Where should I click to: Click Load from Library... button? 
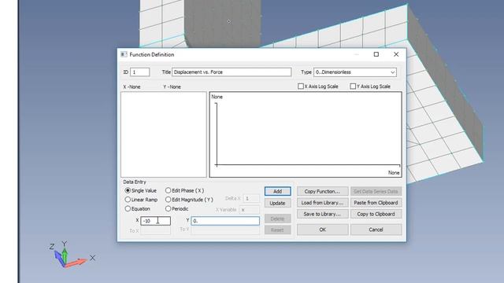tap(322, 203)
